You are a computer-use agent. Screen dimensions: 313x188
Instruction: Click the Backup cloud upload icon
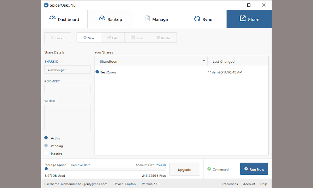click(102, 18)
